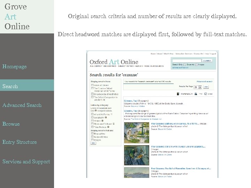Open the All Content tab
The width and height of the screenshot is (251, 188).
[96, 66]
